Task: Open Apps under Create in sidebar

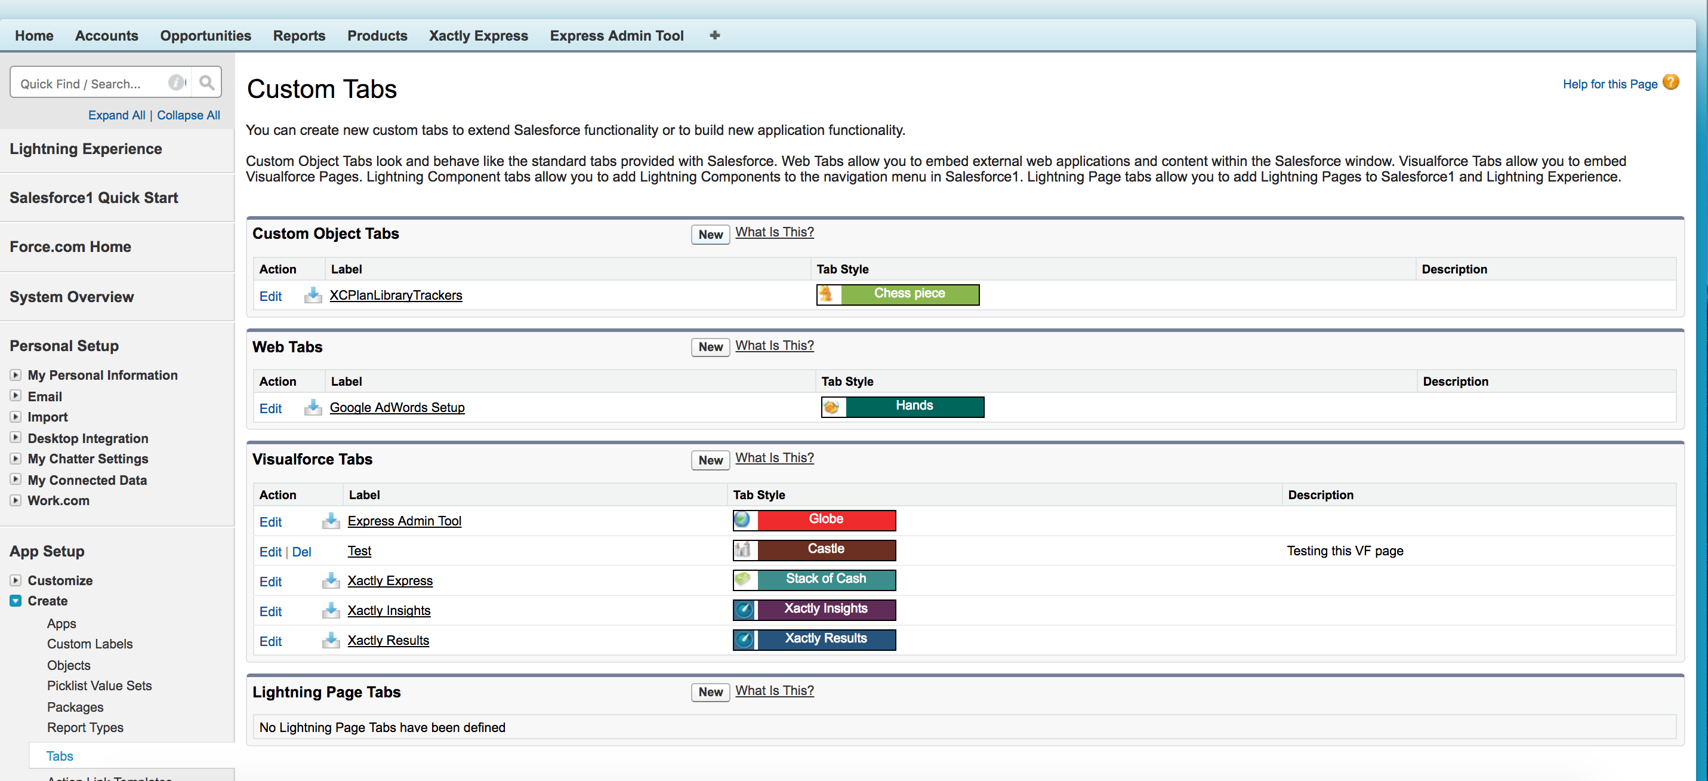Action: pos(61,624)
